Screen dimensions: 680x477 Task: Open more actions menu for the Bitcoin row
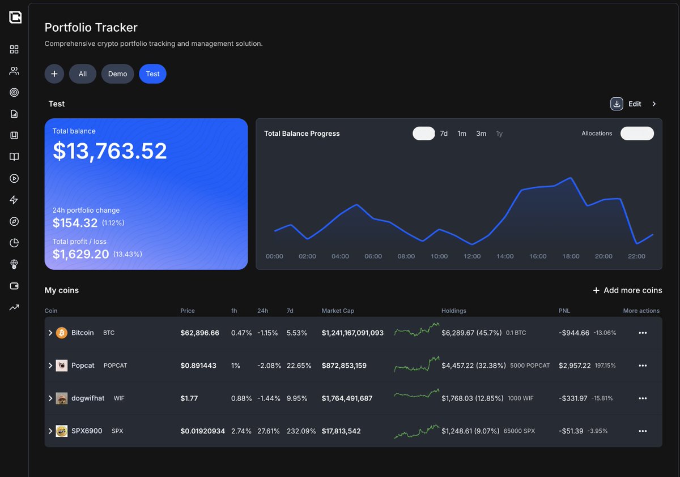643,333
